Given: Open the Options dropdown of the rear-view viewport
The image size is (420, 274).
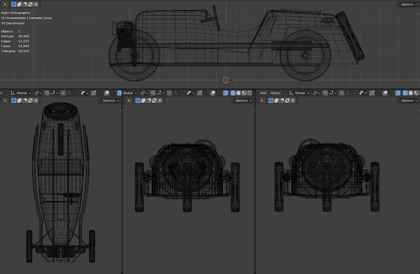Looking at the screenshot, I should point(409,100).
